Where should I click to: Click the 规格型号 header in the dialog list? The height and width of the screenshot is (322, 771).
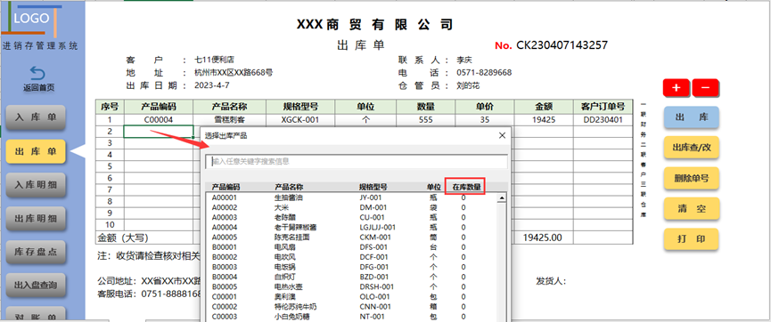tap(373, 187)
